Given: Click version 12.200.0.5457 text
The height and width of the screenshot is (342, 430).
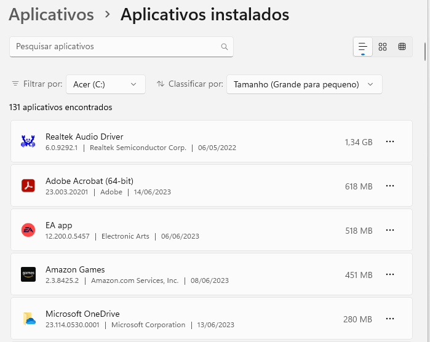Looking at the screenshot, I should (68, 236).
